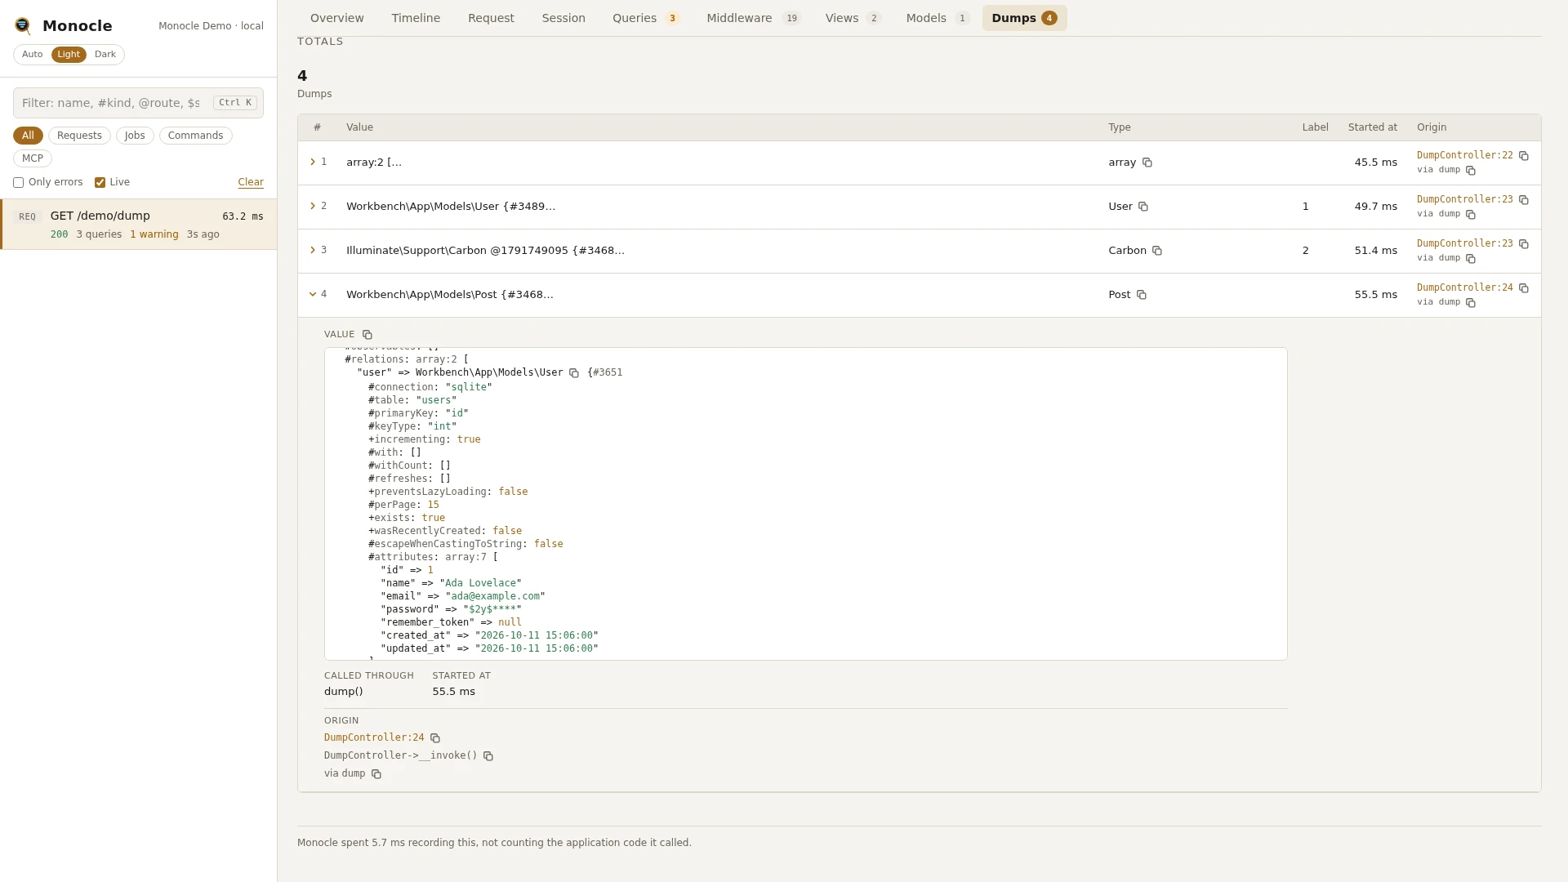Expand dump row 3 Carbon
1568x882 pixels.
(x=313, y=251)
